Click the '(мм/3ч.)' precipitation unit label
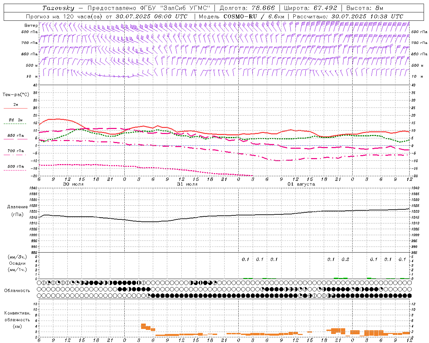This screenshot has width=429, height=343. 17,257
